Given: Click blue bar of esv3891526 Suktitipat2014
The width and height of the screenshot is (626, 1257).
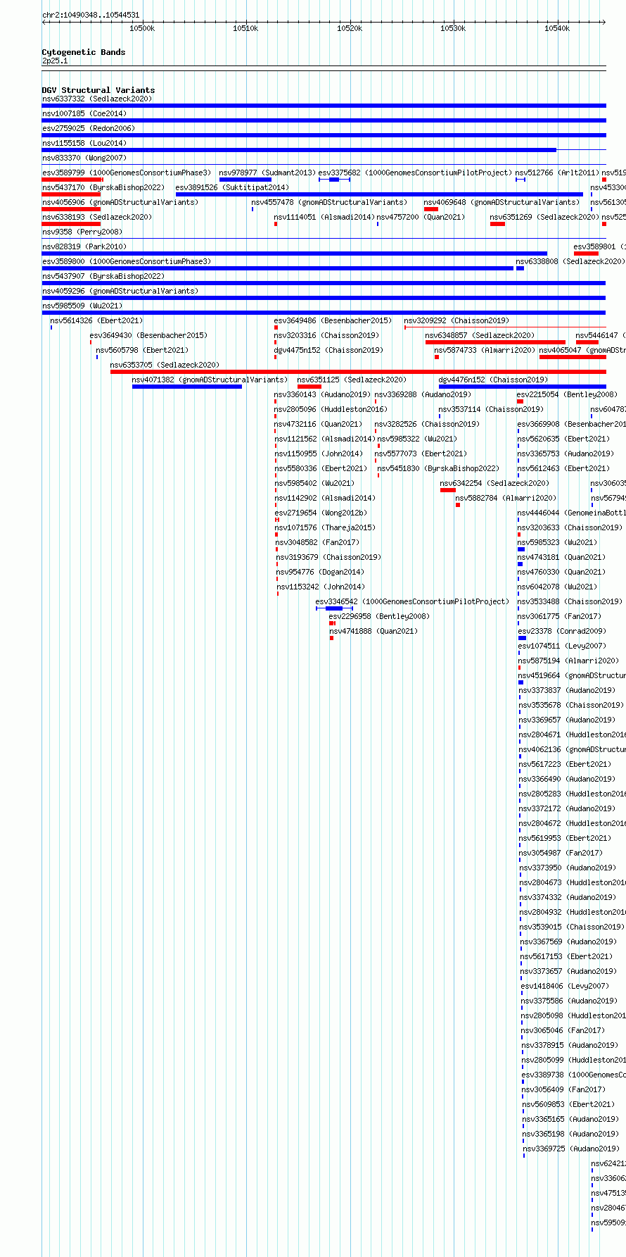Looking at the screenshot, I should 379,194.
